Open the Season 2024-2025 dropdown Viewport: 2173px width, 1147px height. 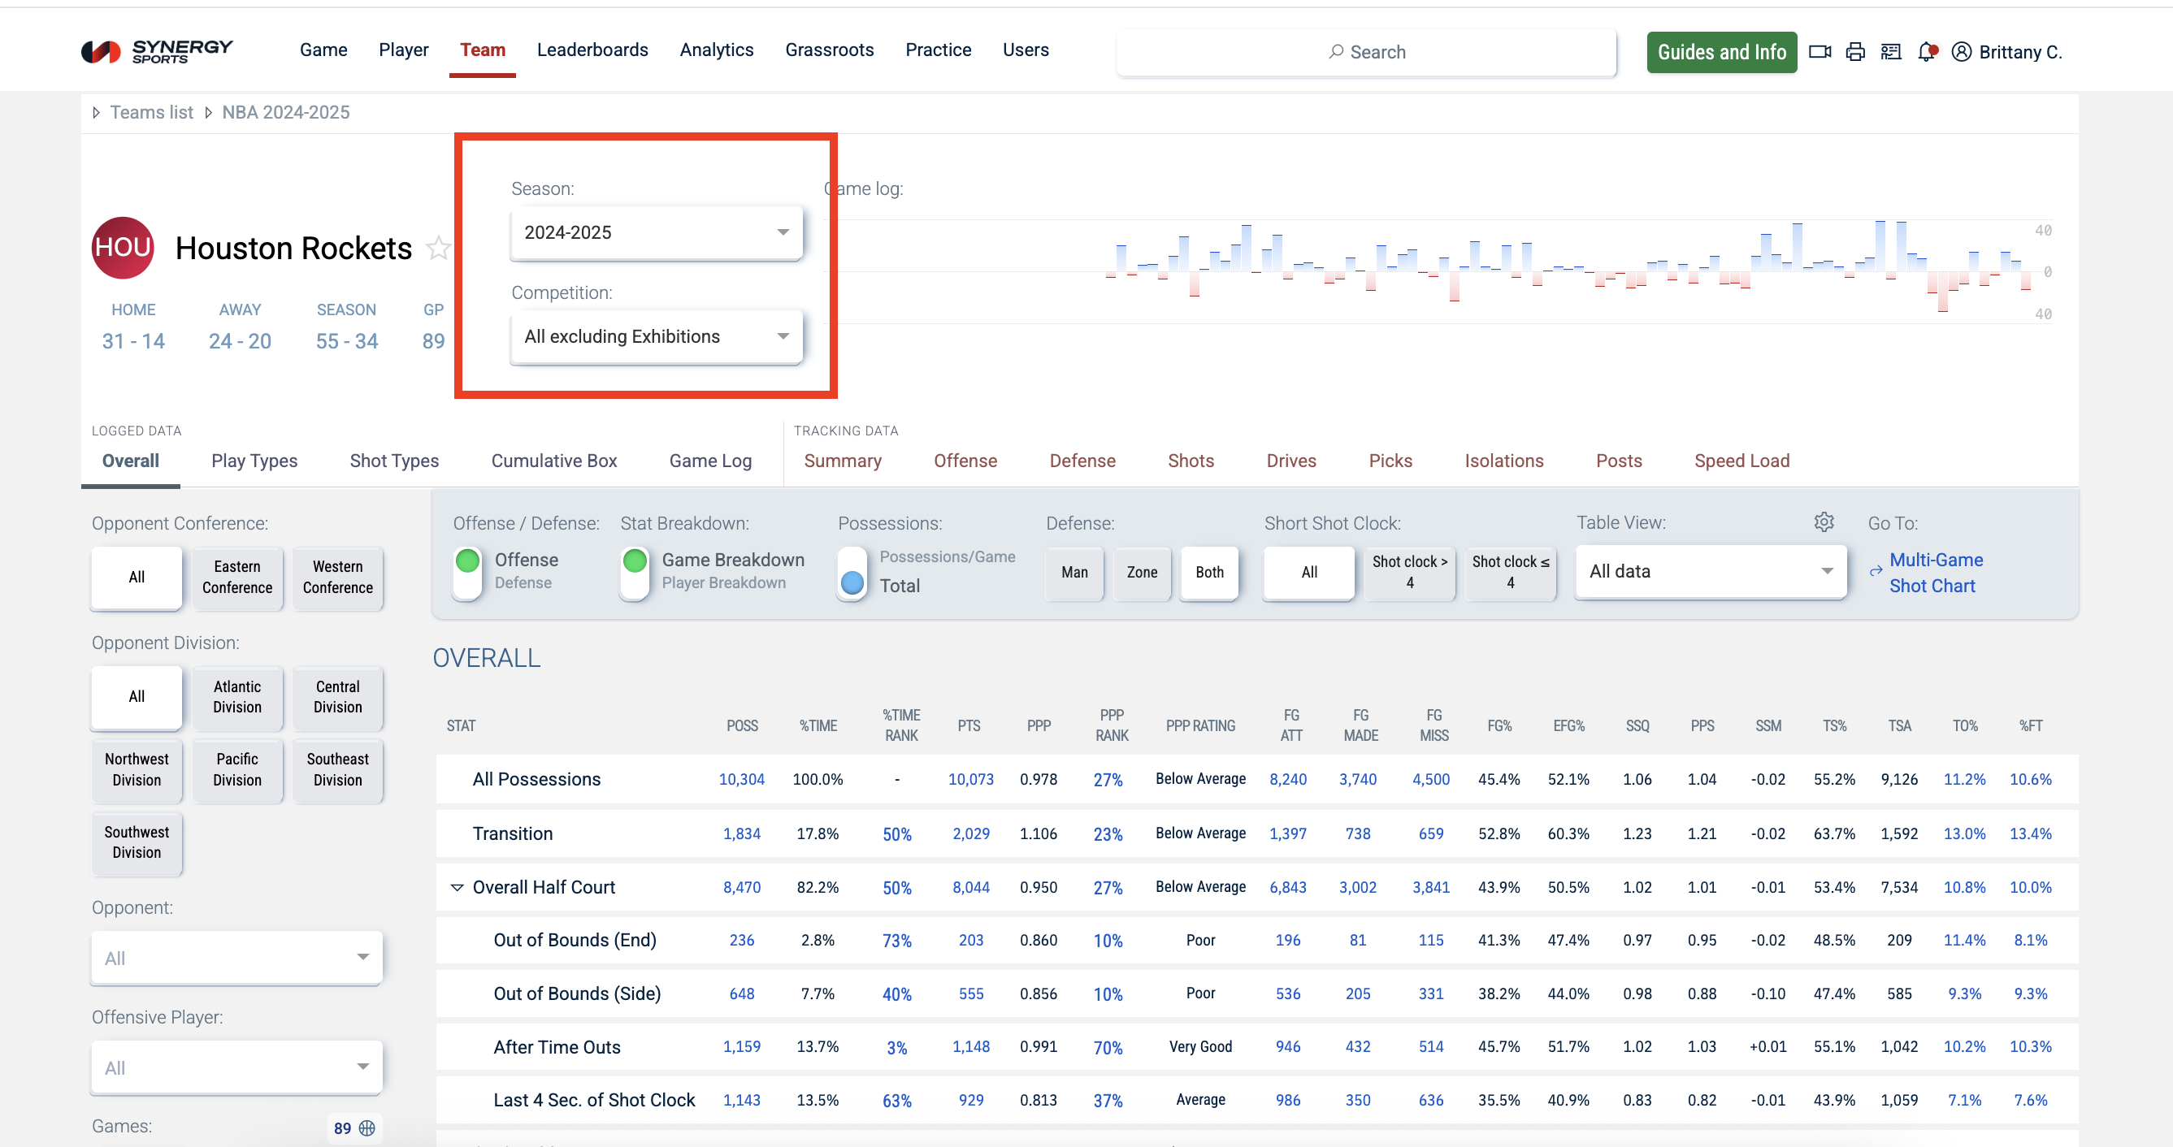657,232
